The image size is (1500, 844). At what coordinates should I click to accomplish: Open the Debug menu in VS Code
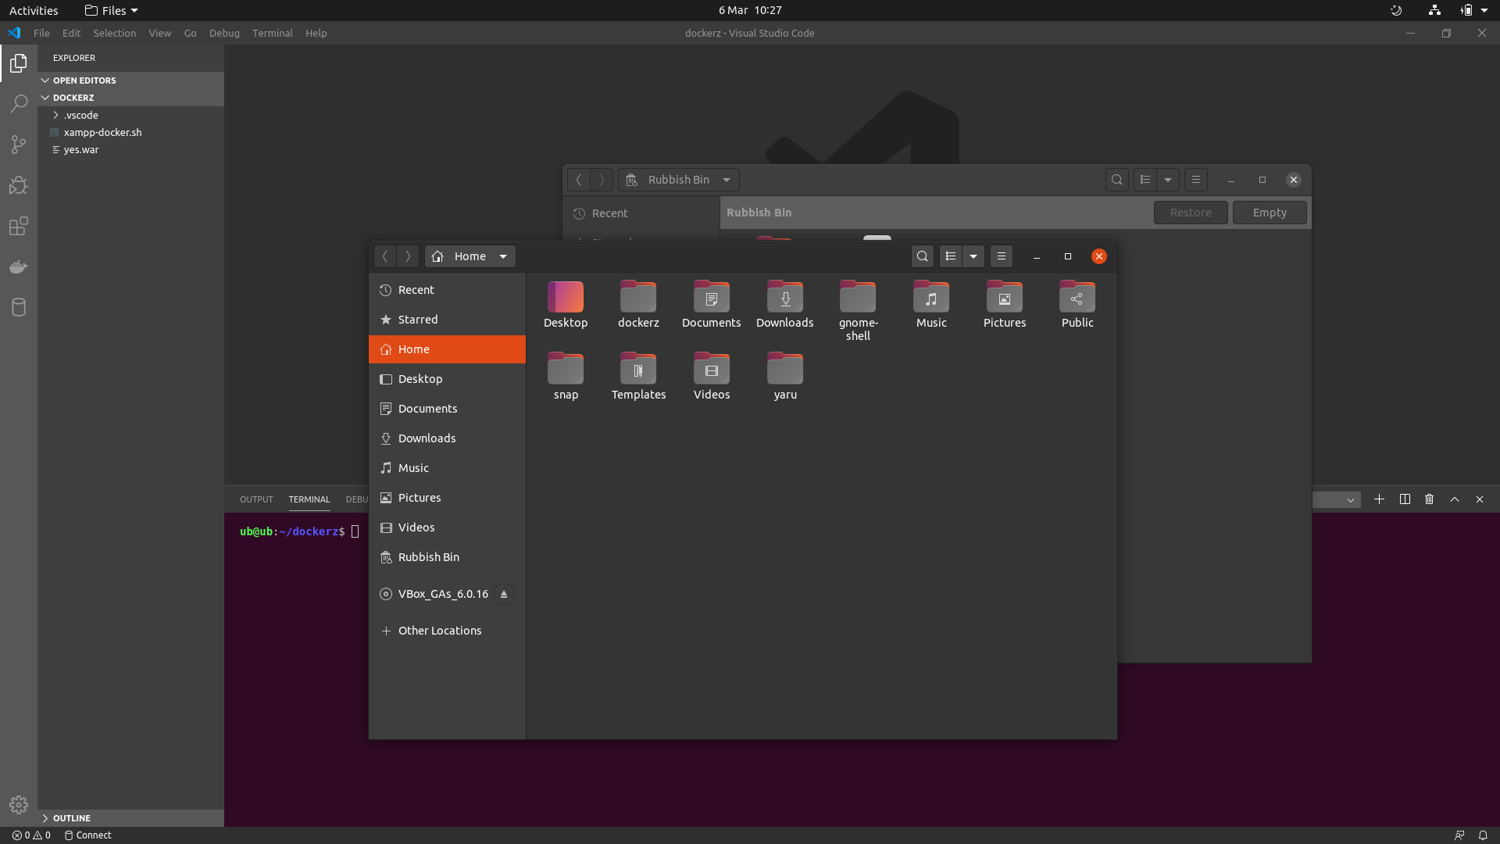tap(224, 33)
